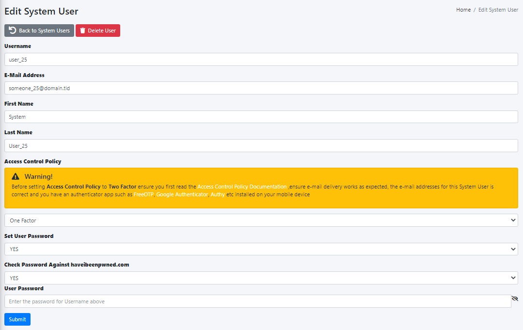523x330 pixels.
Task: Open the Access Control Policy dropdown
Action: 261,220
